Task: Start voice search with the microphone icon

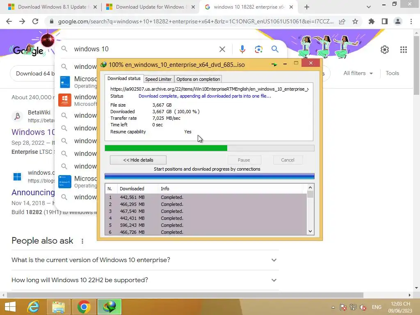Action: click(242, 49)
